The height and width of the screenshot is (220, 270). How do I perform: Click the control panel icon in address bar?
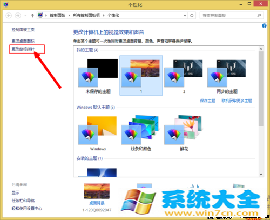point(40,15)
